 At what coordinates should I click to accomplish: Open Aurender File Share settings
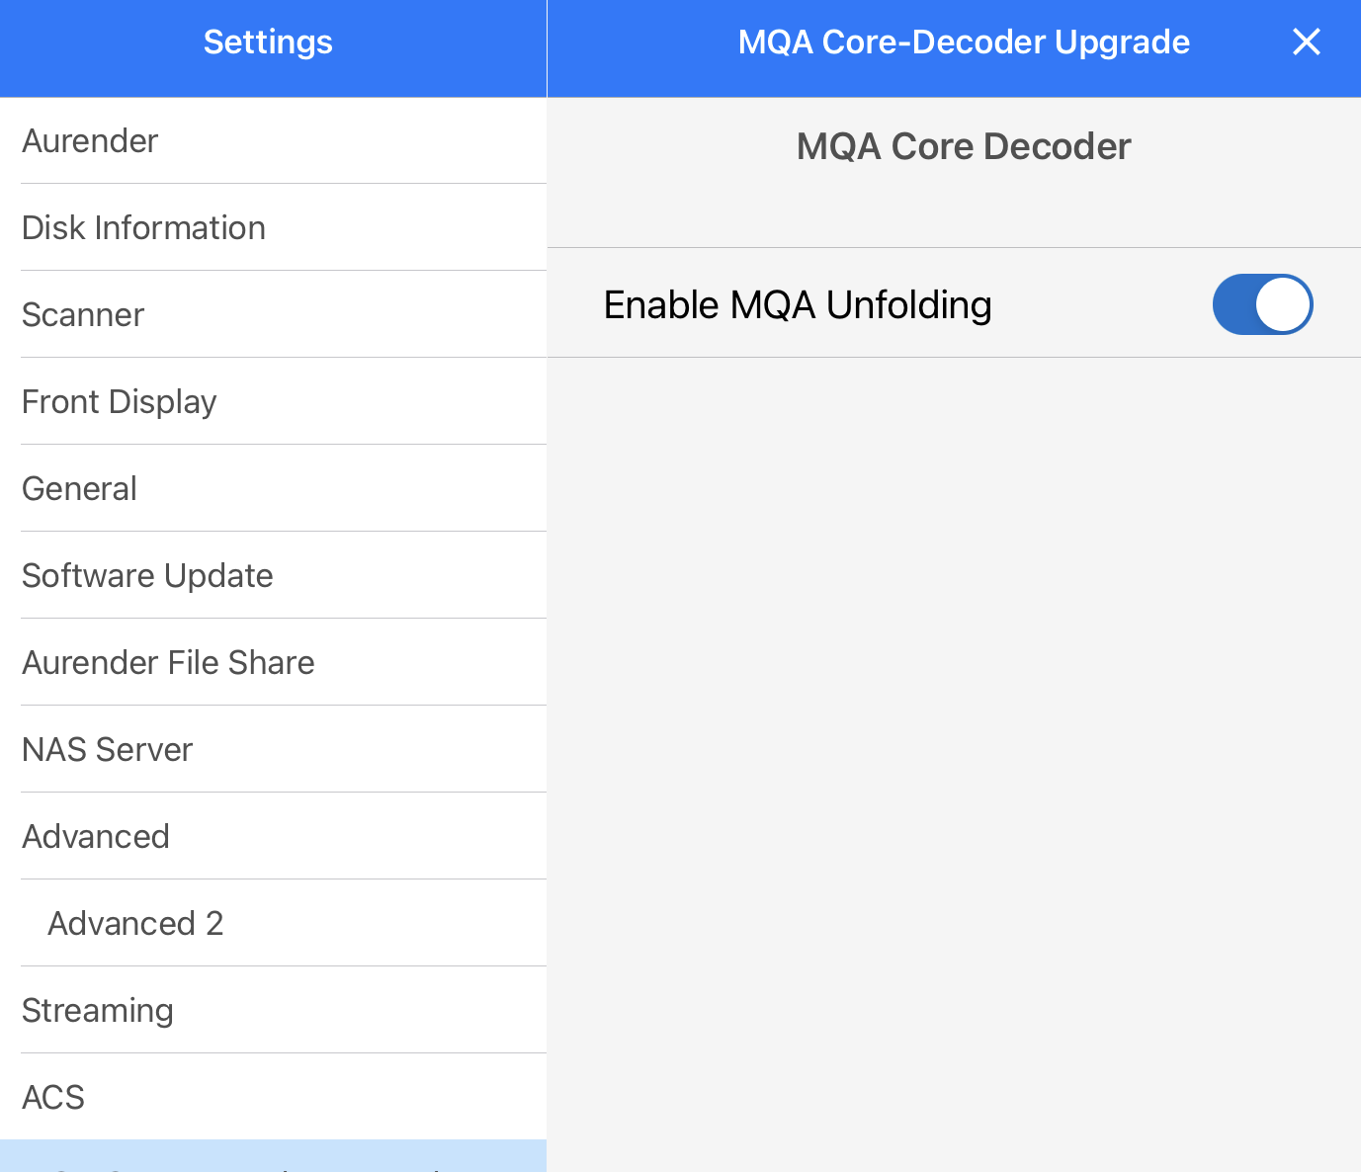tap(273, 662)
